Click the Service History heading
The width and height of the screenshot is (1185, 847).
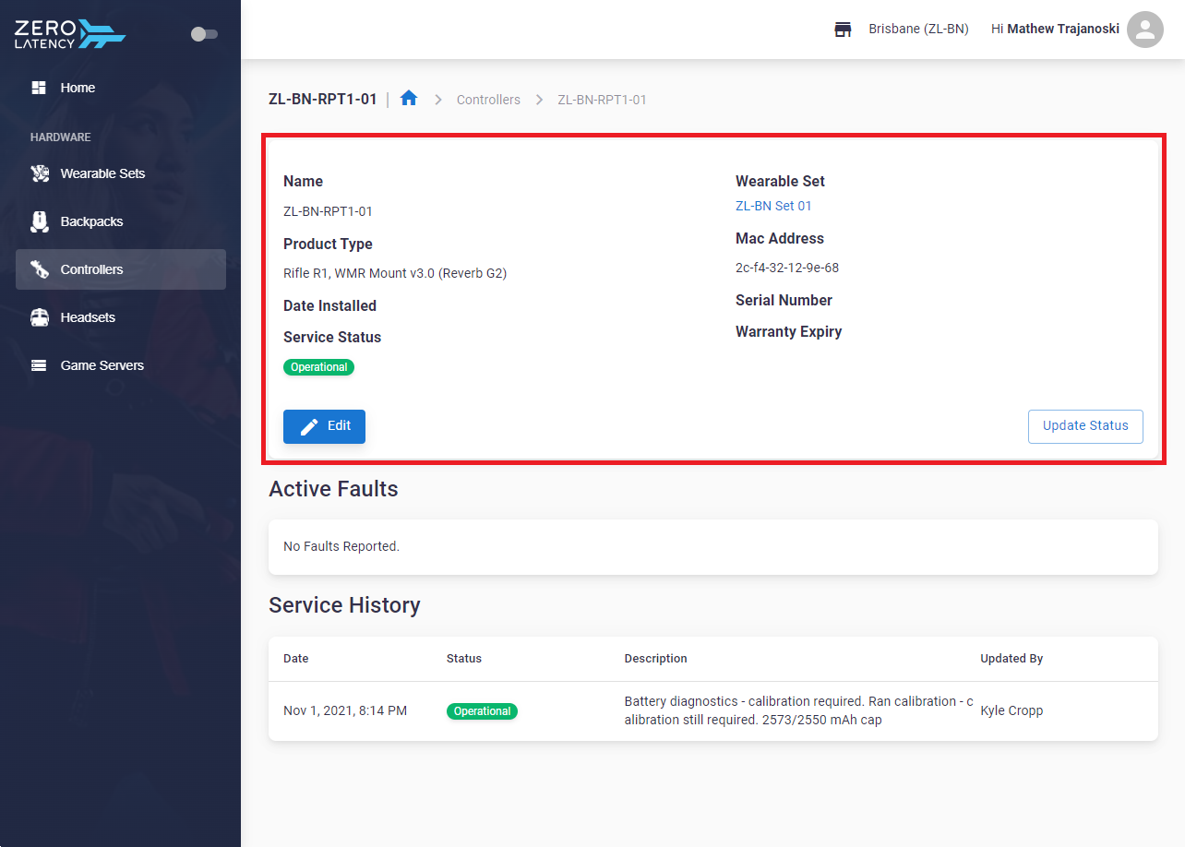point(344,605)
